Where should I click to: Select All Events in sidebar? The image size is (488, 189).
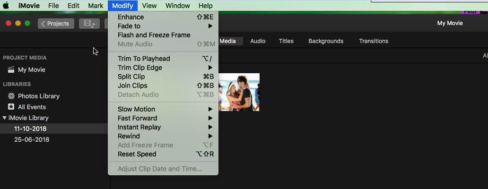pyautogui.click(x=32, y=107)
